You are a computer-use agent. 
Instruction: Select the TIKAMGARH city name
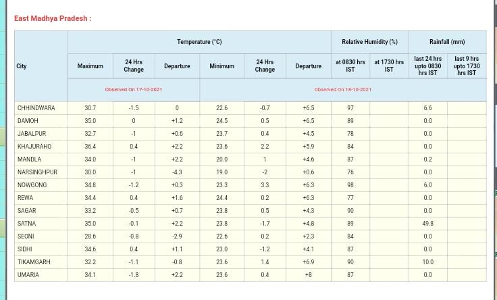pyautogui.click(x=34, y=262)
